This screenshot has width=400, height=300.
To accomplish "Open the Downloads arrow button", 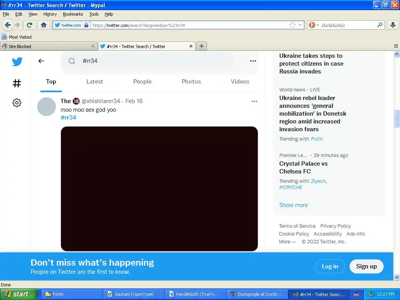I will tap(393, 25).
